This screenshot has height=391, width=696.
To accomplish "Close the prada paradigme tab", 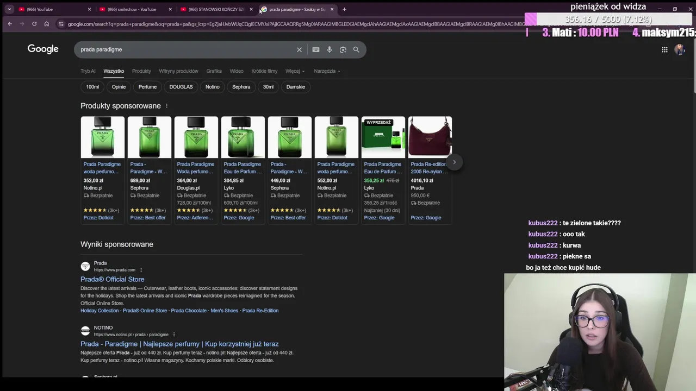I will pyautogui.click(x=332, y=9).
